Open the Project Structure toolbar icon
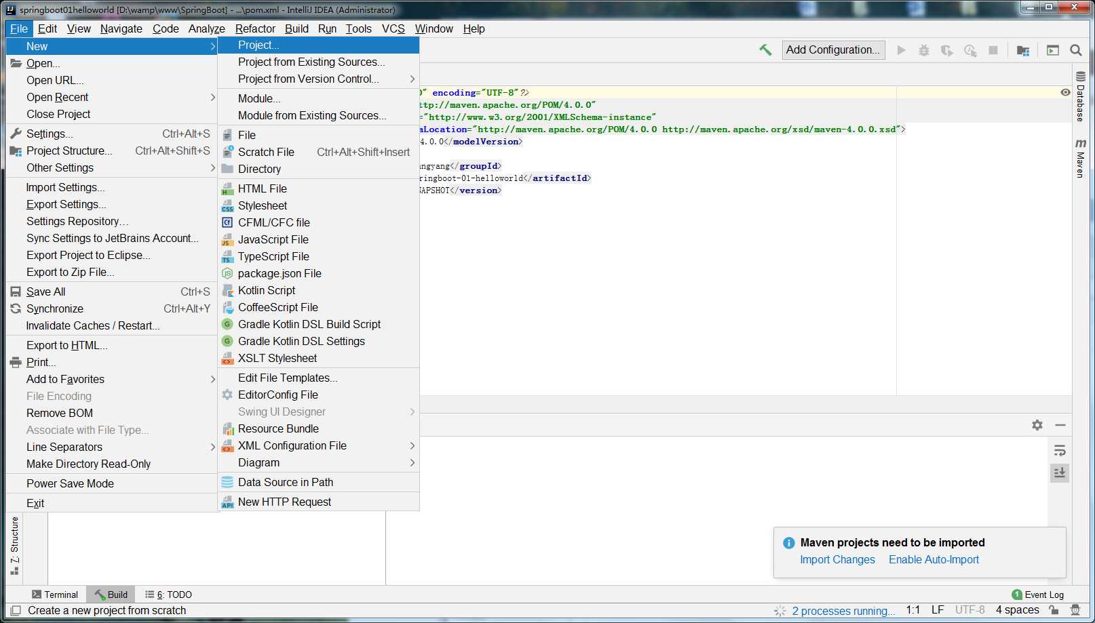 point(1023,50)
